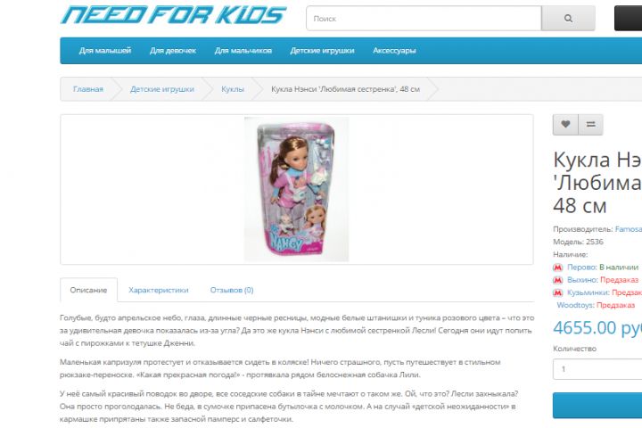Image resolution: width=642 pixels, height=428 pixels.
Task: Select the Описание tab
Action: point(88,290)
